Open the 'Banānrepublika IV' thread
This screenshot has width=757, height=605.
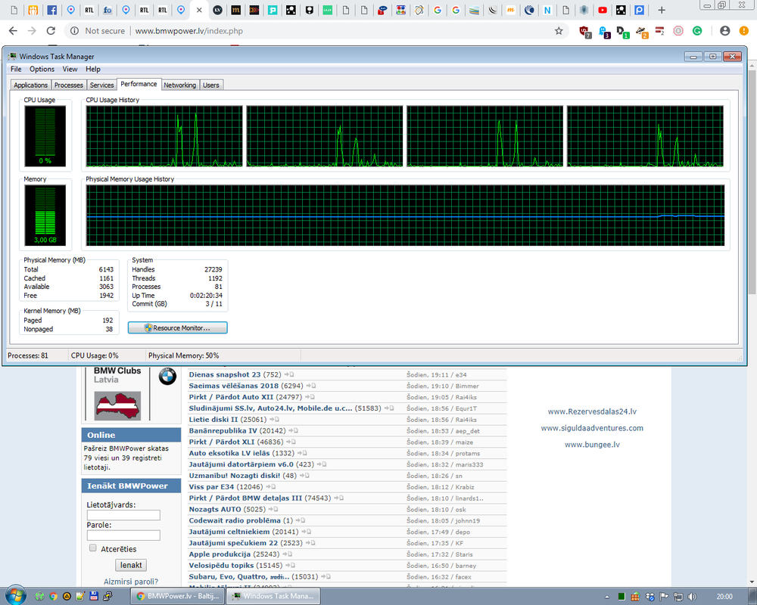tap(223, 430)
